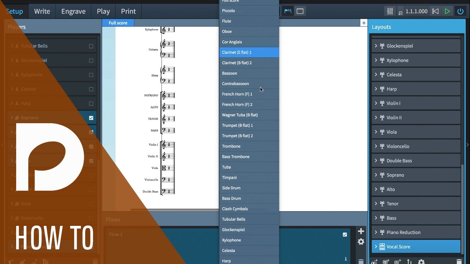
Task: Switch to page view icon
Action: pos(300,11)
